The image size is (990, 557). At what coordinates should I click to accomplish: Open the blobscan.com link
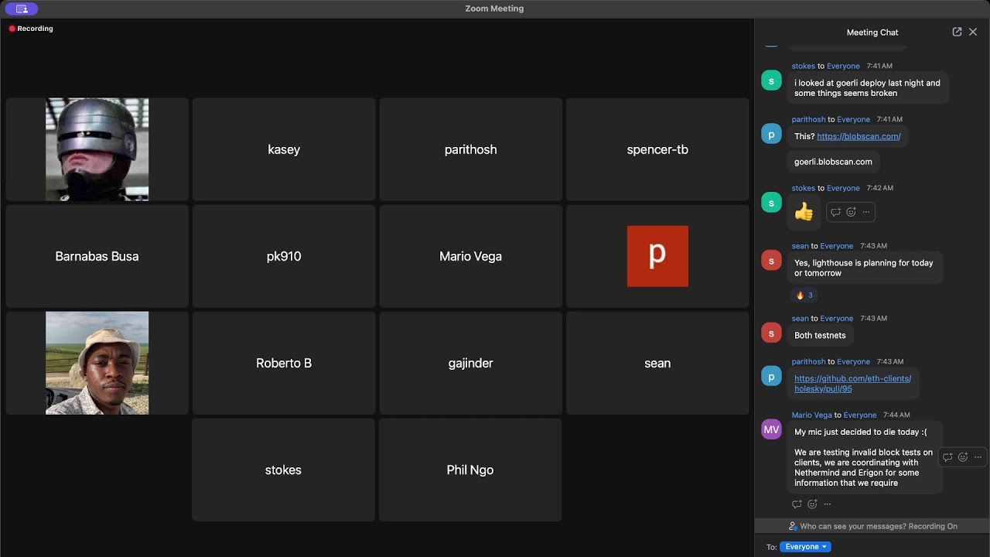click(x=859, y=136)
